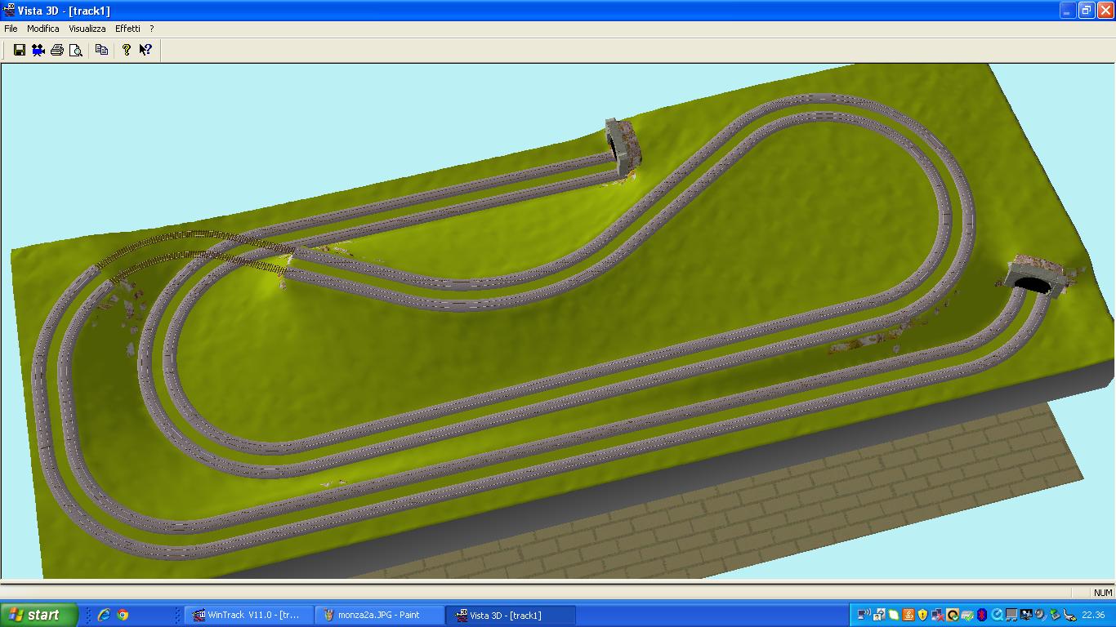
Task: Click the system clock showing 22.36
Action: point(1093,615)
